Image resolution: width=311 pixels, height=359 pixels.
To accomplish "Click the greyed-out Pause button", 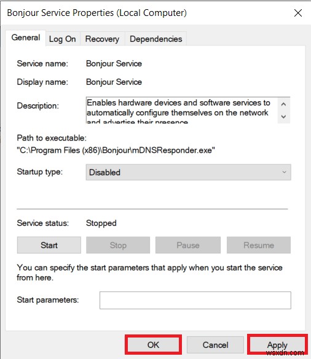I will [188, 245].
